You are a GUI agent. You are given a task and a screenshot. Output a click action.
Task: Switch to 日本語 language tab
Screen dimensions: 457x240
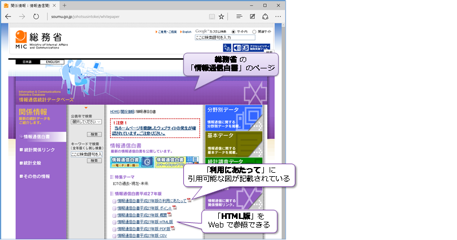point(27,62)
